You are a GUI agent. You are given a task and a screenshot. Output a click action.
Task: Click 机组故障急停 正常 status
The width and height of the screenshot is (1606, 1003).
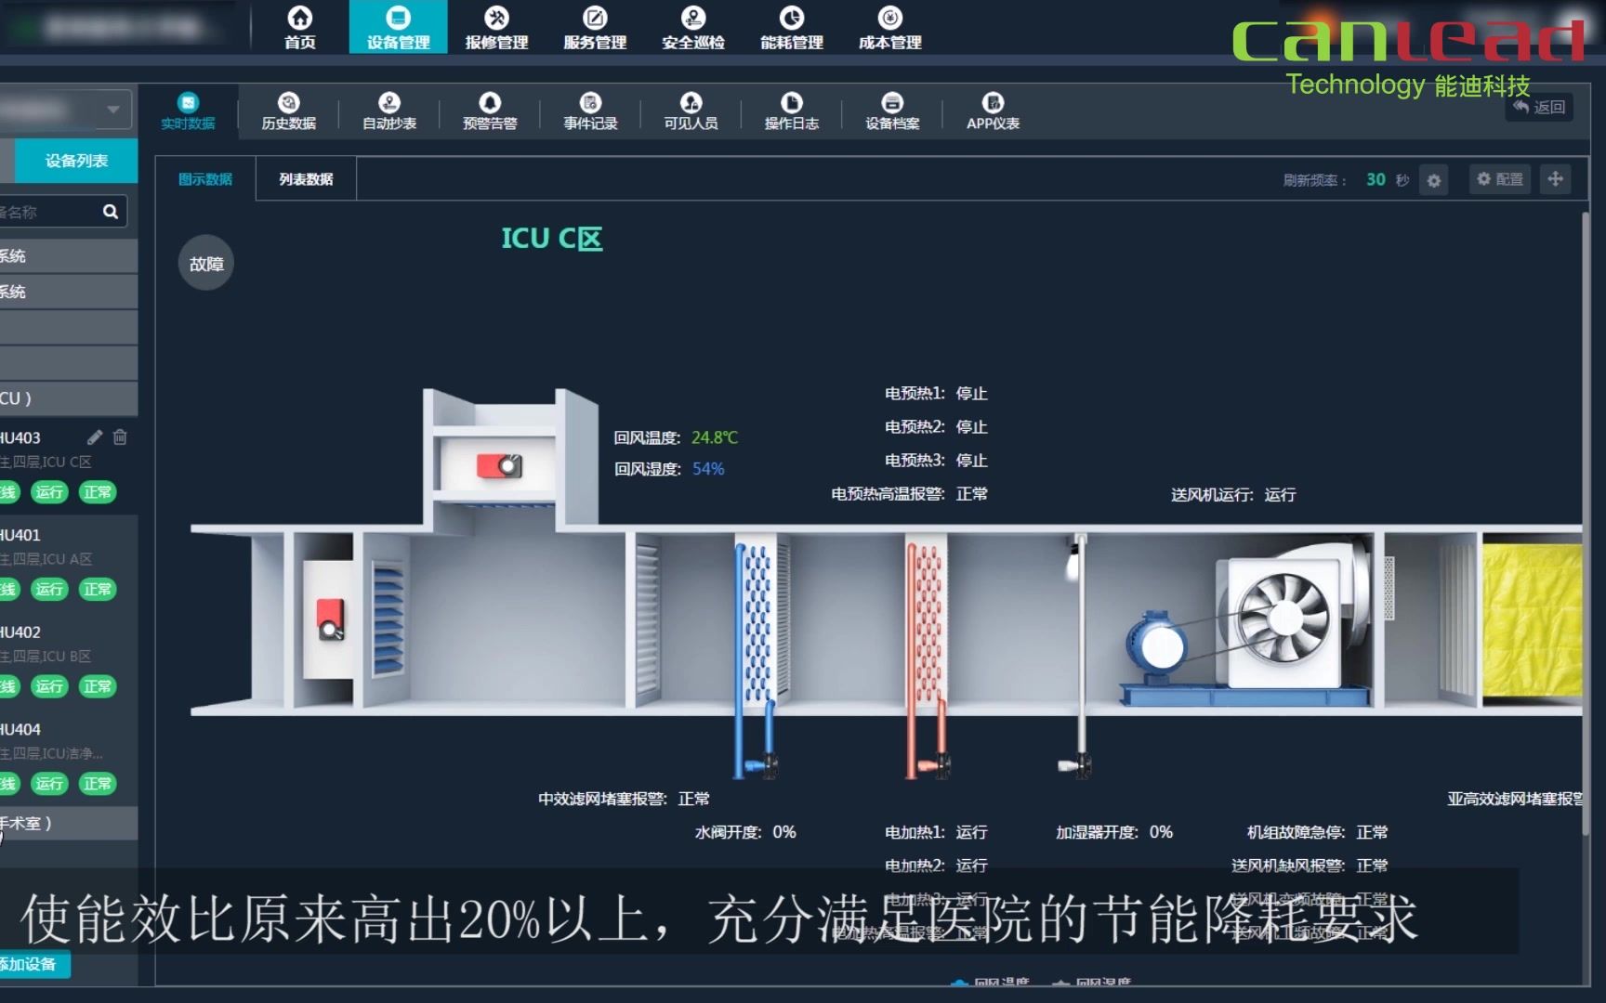click(1317, 832)
